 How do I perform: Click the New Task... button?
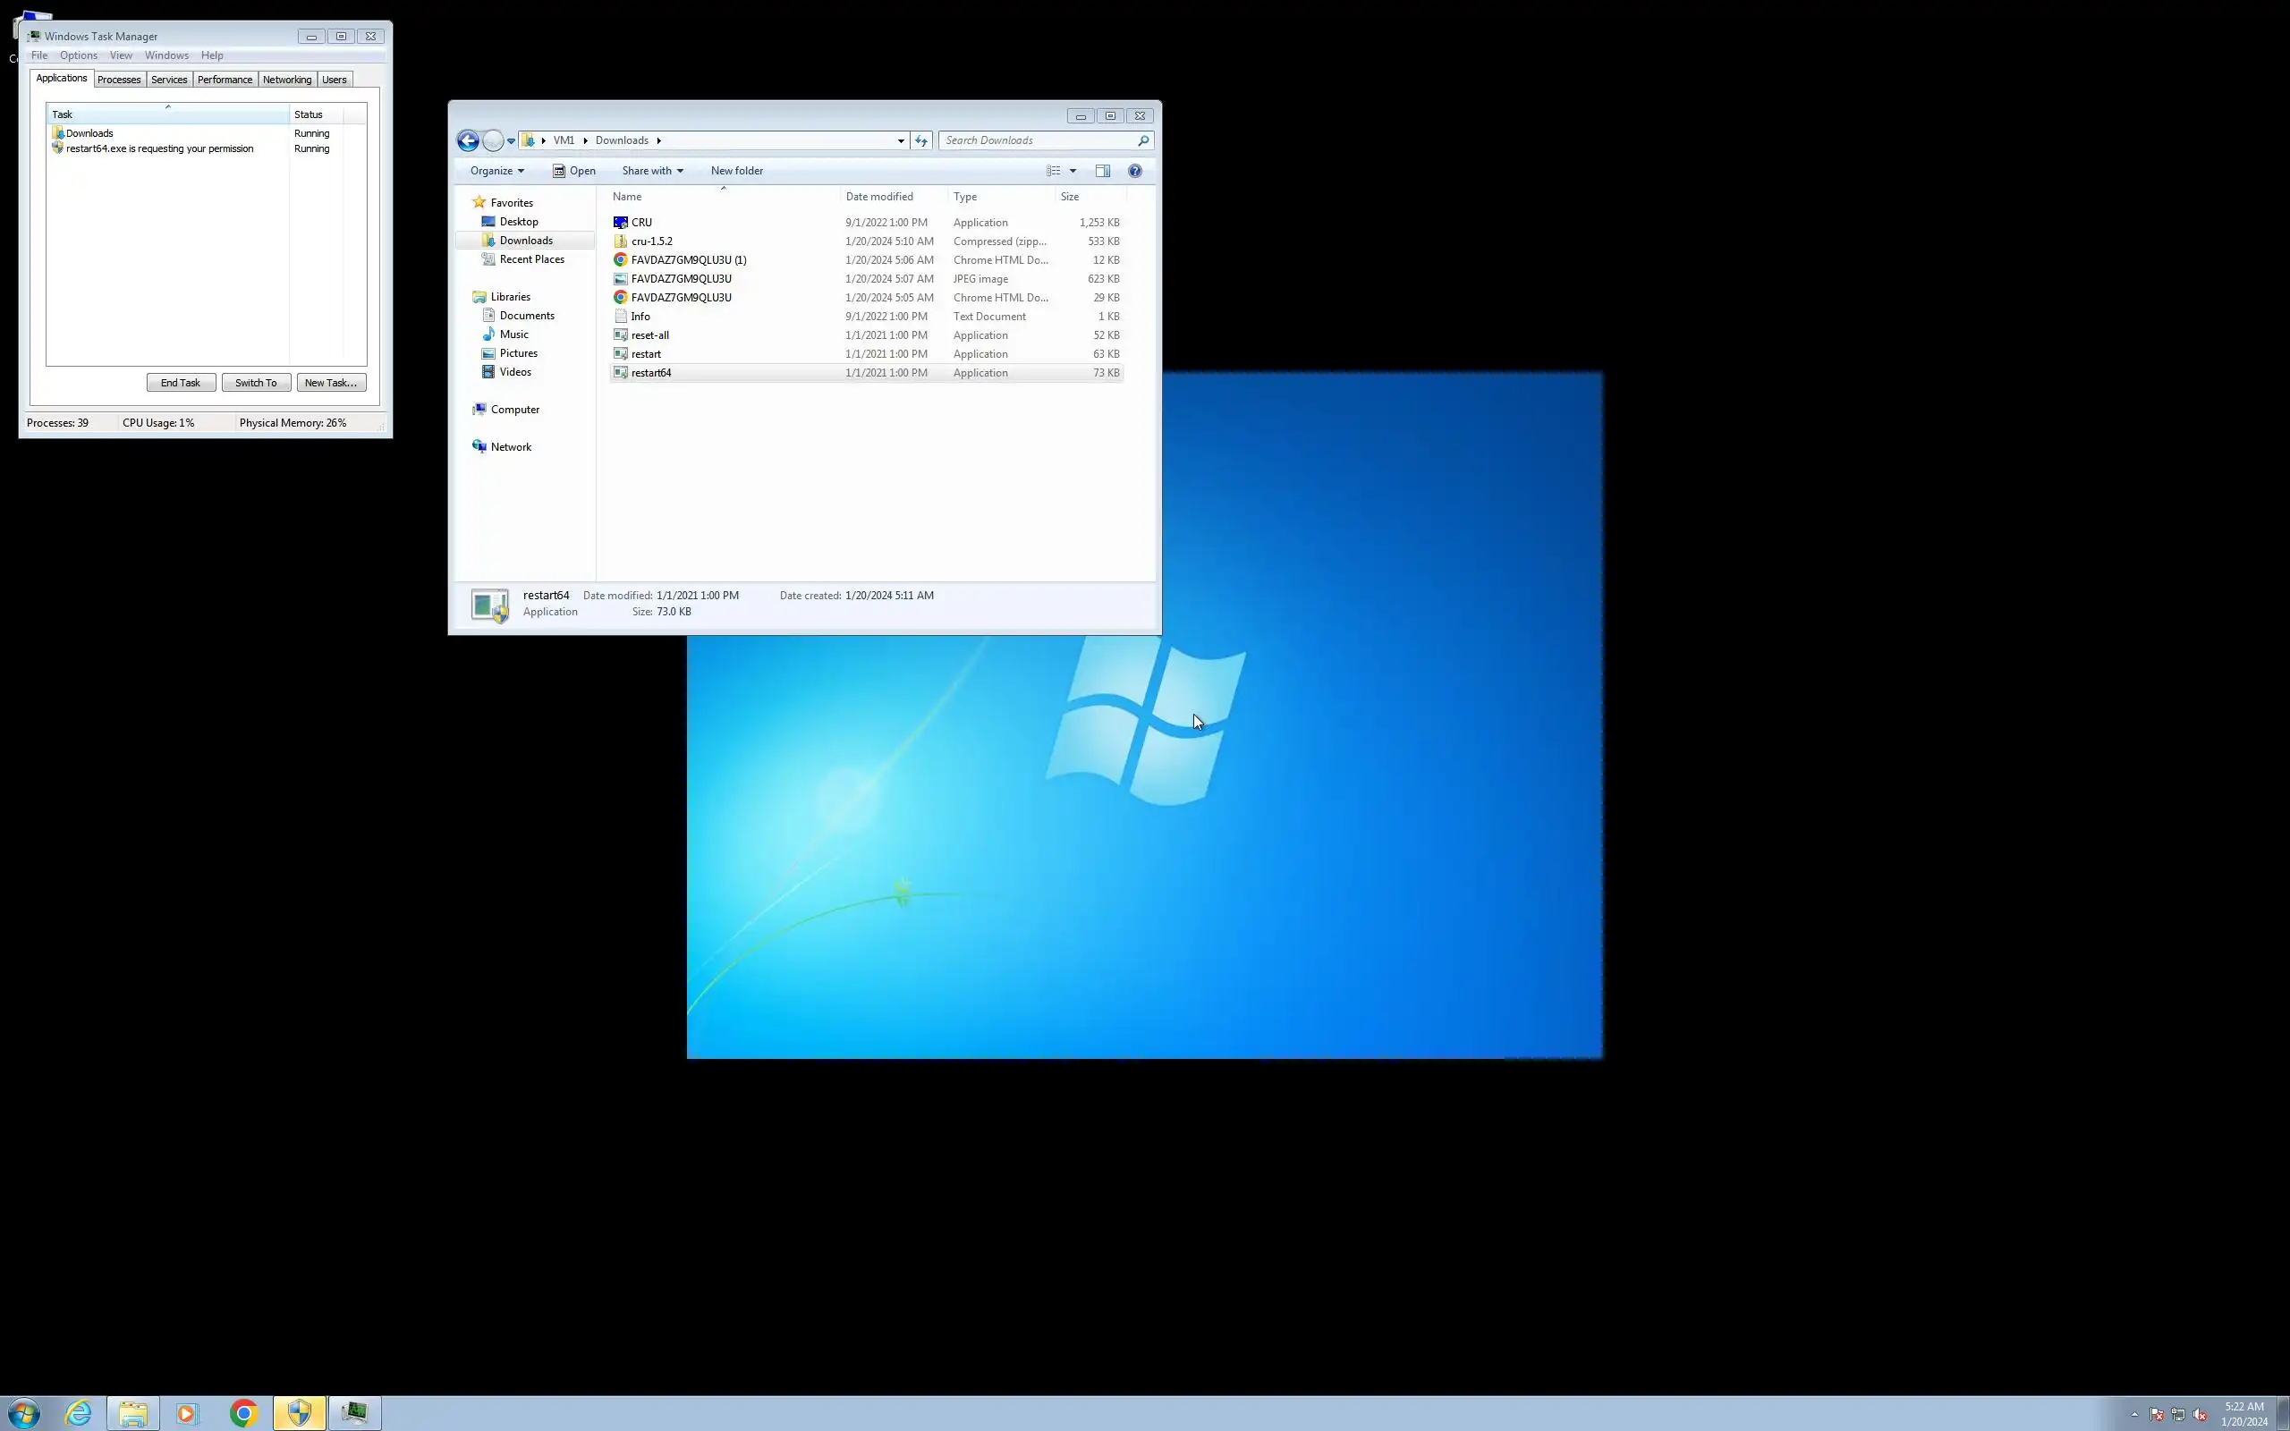click(x=330, y=383)
